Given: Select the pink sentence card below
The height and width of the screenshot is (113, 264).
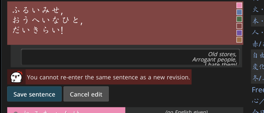Looking at the screenshot, I should pos(66,111).
